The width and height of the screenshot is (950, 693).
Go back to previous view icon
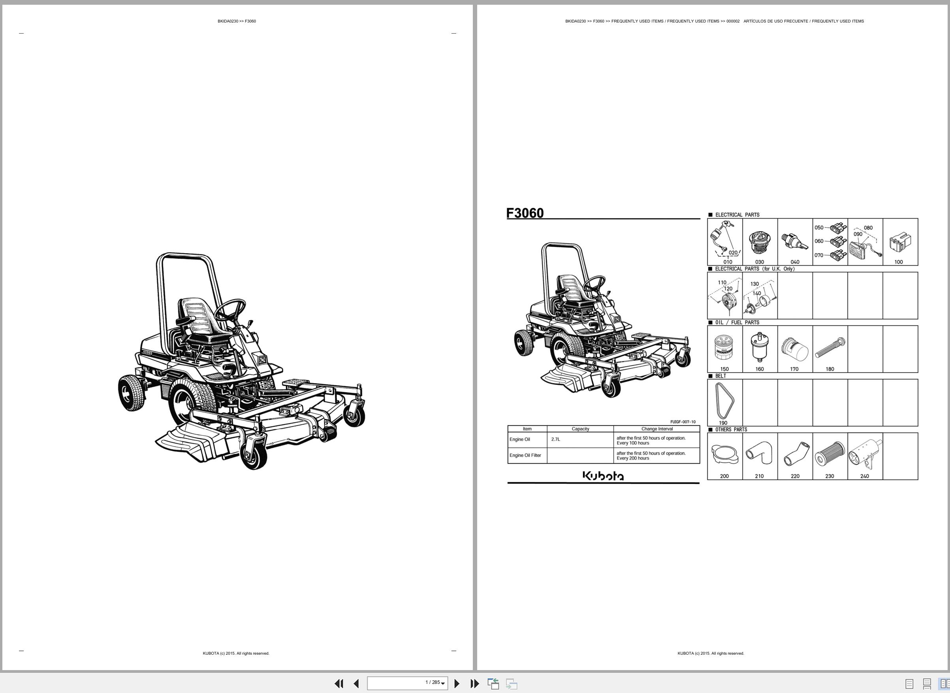pos(493,684)
